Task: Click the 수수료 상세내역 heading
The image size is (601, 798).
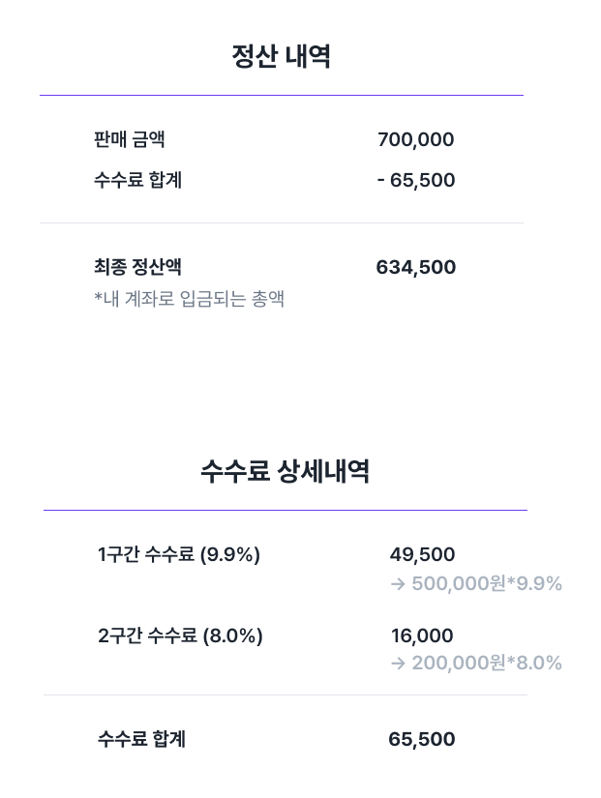Action: tap(285, 471)
